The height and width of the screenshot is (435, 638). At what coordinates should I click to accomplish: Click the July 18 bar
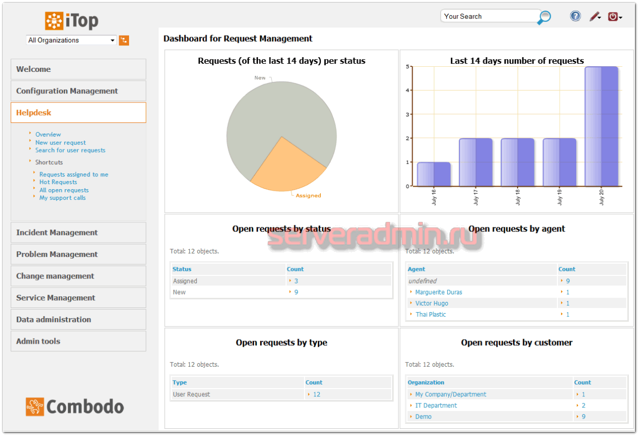[x=518, y=162]
